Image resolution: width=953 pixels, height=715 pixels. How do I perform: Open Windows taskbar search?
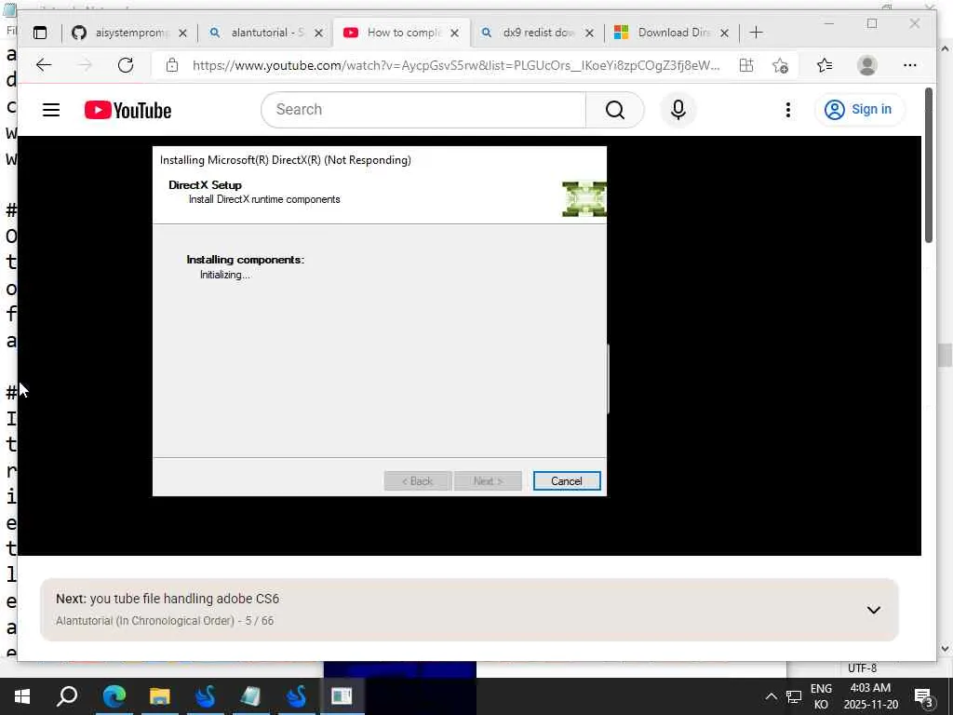pyautogui.click(x=67, y=696)
